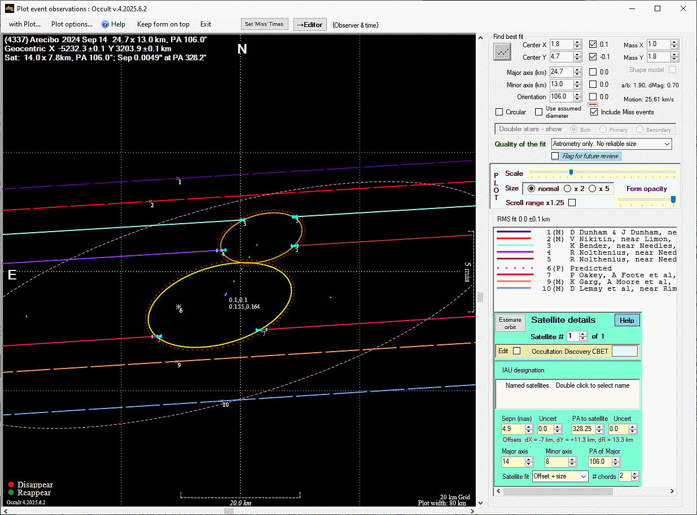This screenshot has height=515, width=697.
Task: Enable Scroll range x1.25 checkbox
Action: point(572,202)
